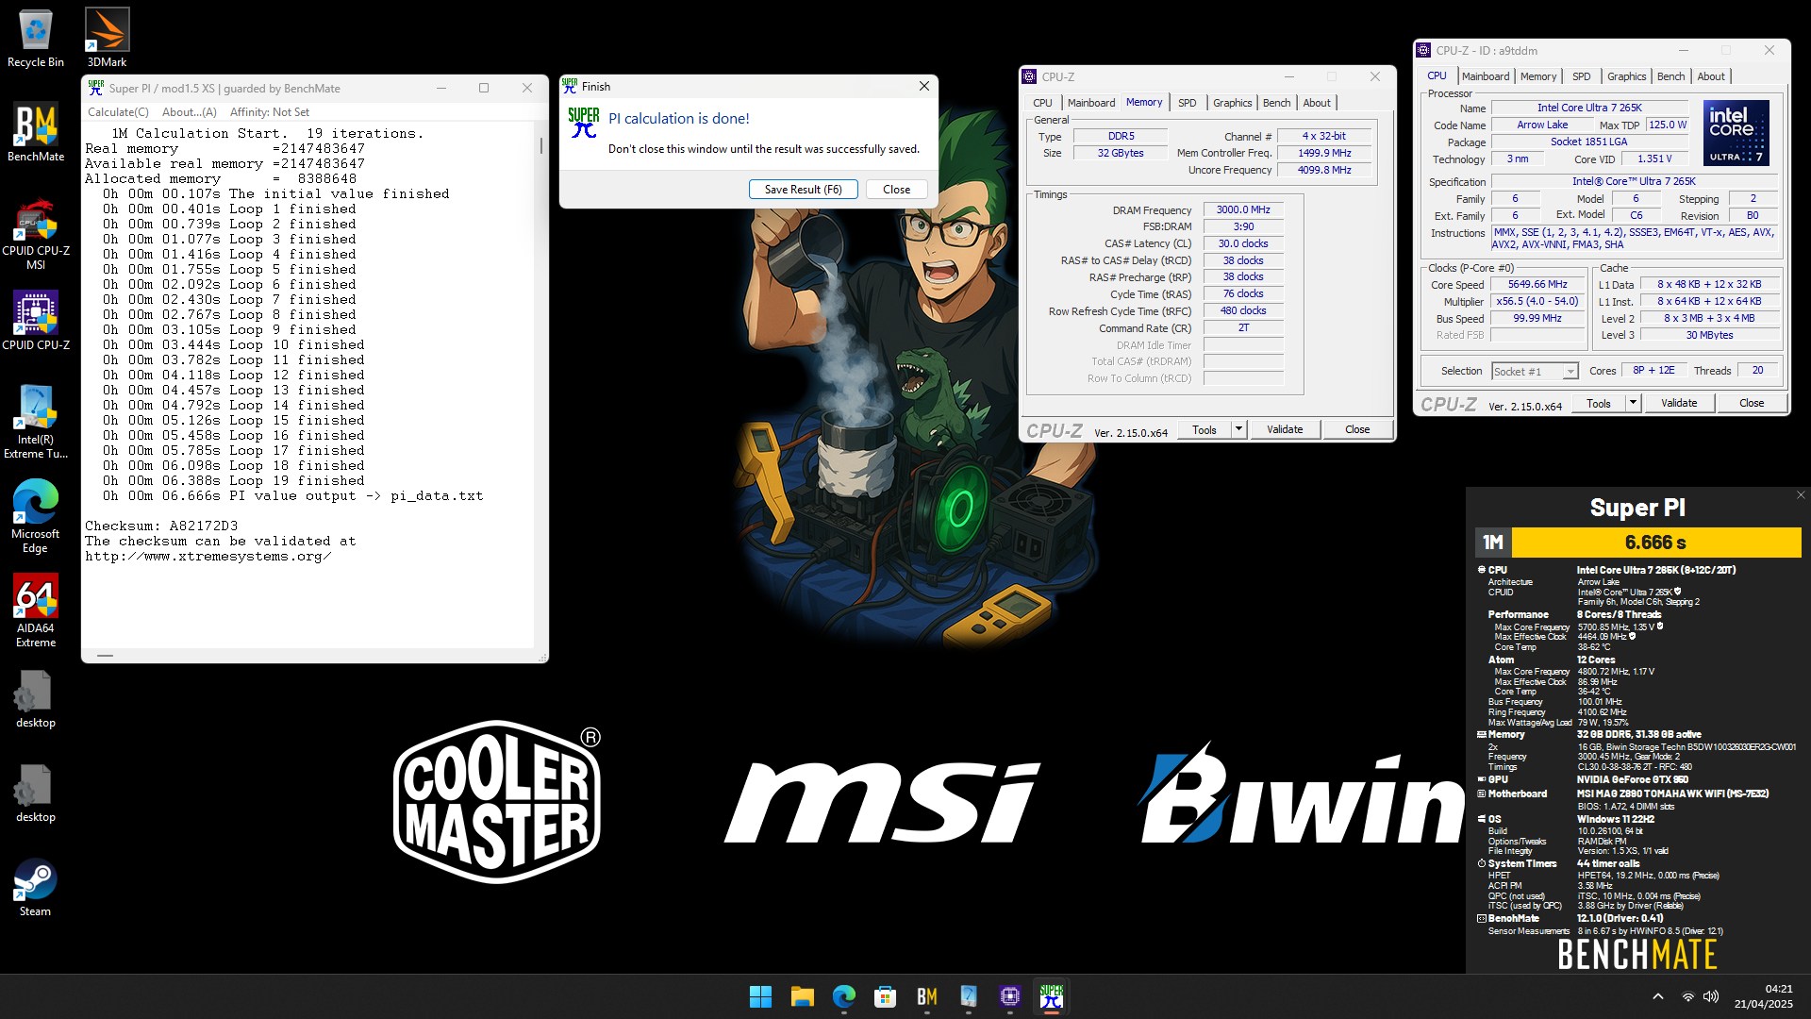Open the Steam desktop shortcut
This screenshot has width=1811, height=1019.
tap(36, 888)
